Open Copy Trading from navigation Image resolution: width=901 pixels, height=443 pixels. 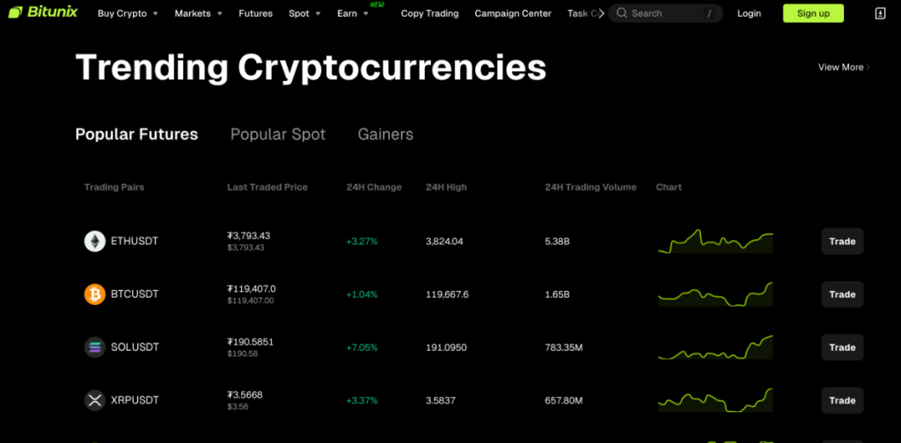pyautogui.click(x=429, y=13)
